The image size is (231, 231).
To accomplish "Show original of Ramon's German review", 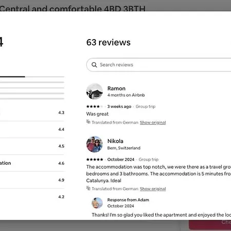I will [x=153, y=123].
